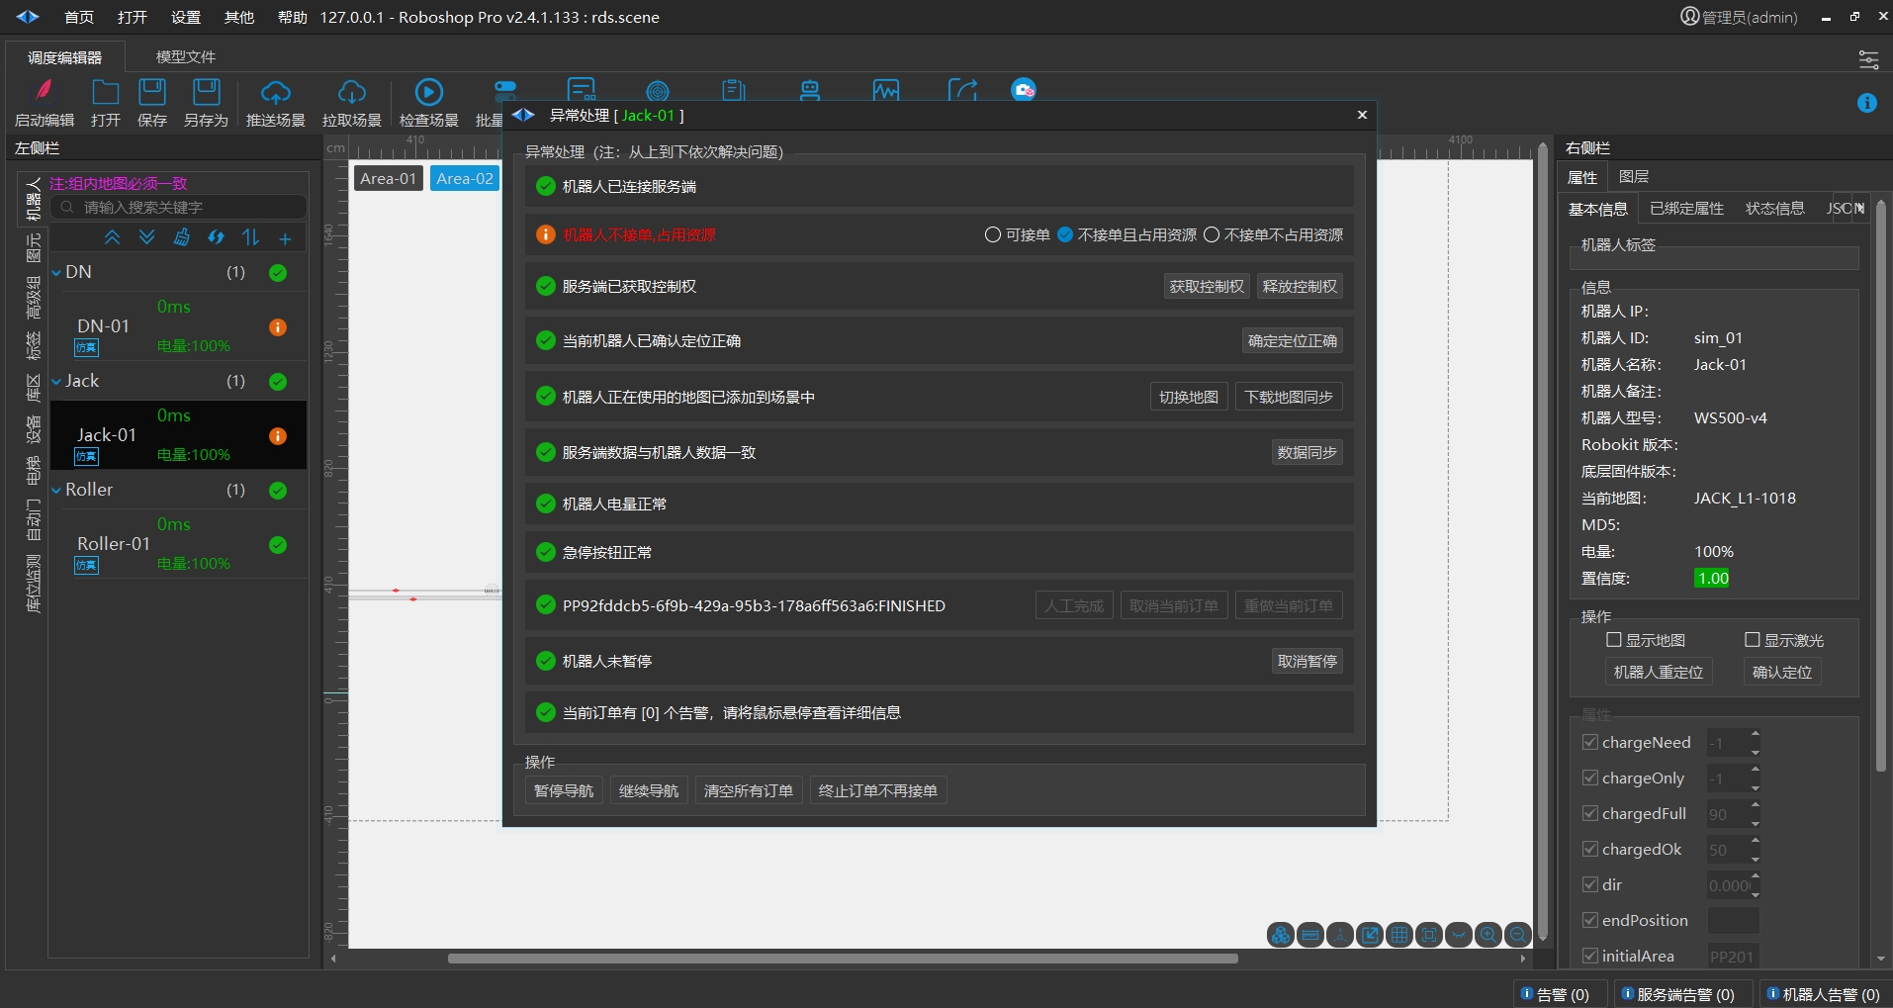Toggle the grid icon on canvas
The height and width of the screenshot is (1008, 1893).
point(1398,934)
